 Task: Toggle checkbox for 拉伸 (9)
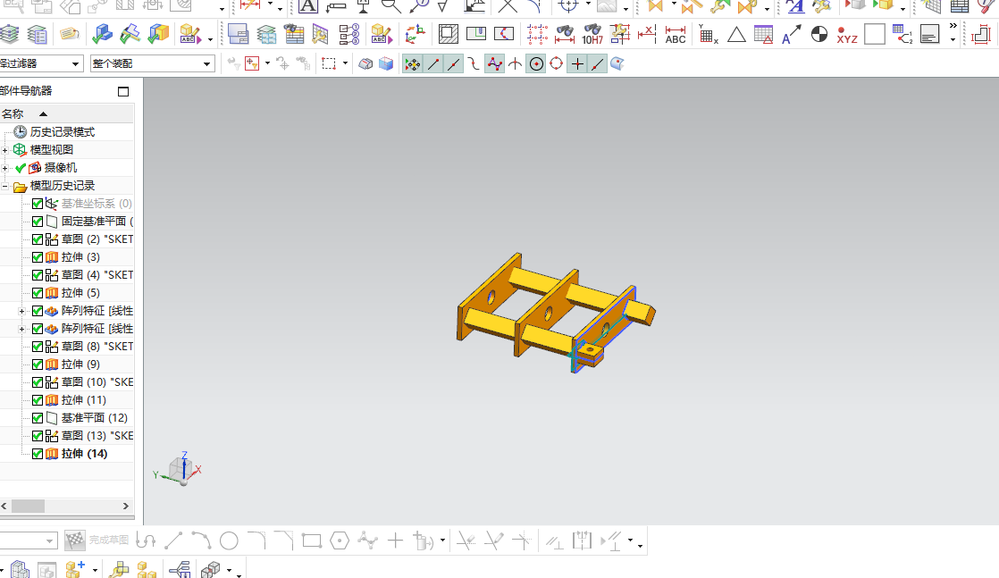[38, 364]
